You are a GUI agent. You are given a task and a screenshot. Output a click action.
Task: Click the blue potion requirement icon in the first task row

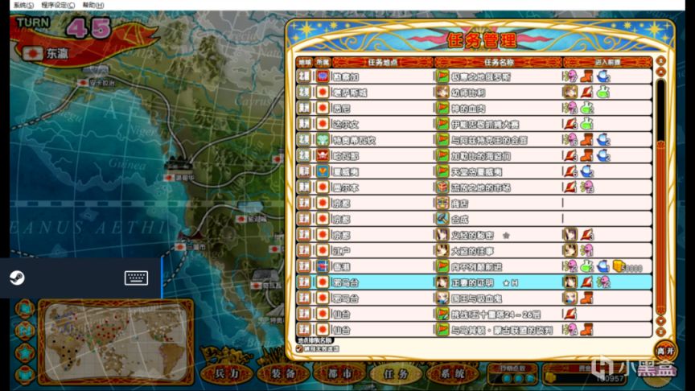[603, 76]
